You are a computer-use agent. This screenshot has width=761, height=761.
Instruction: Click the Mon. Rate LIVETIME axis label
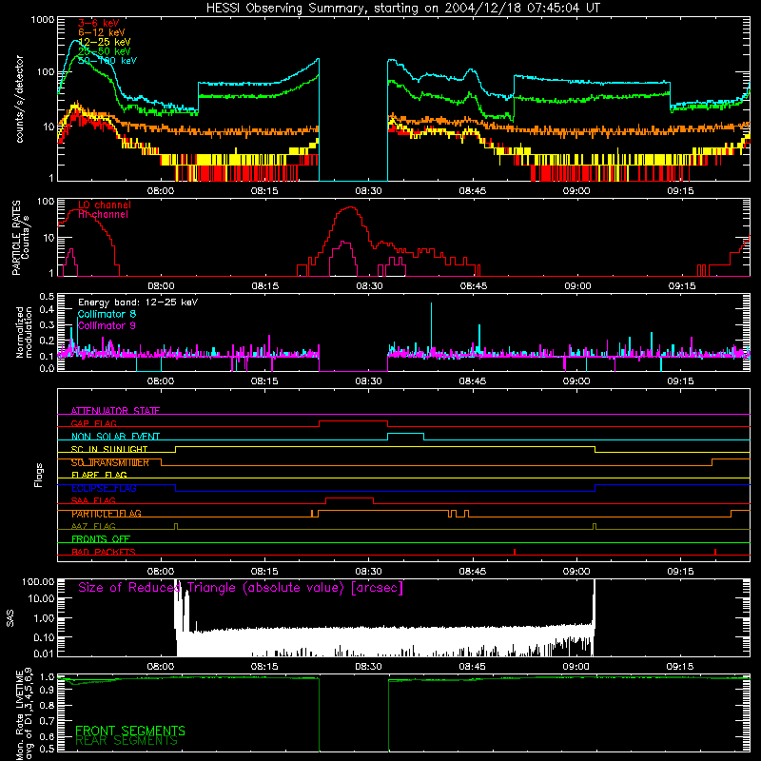24,713
